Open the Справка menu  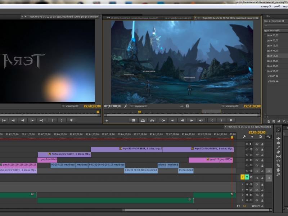266,6
